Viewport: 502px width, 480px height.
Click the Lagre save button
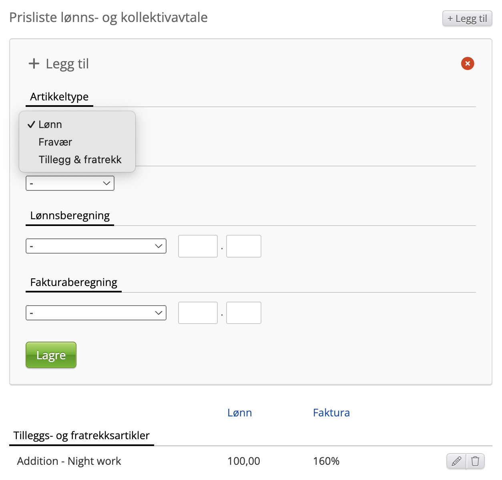pyautogui.click(x=51, y=355)
